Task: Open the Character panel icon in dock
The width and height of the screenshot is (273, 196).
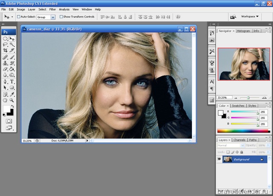Action: [x=212, y=81]
